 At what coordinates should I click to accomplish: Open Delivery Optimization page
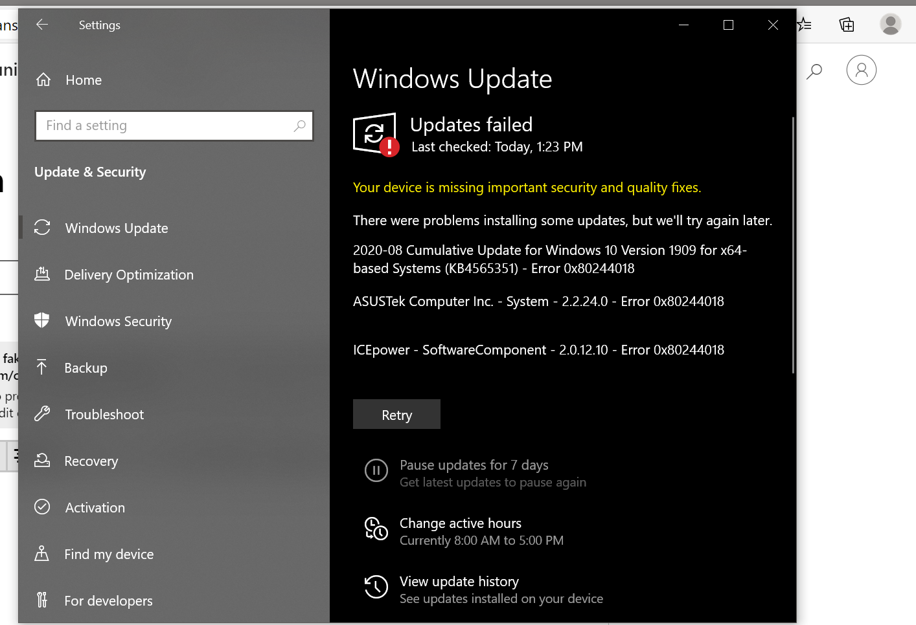(129, 274)
